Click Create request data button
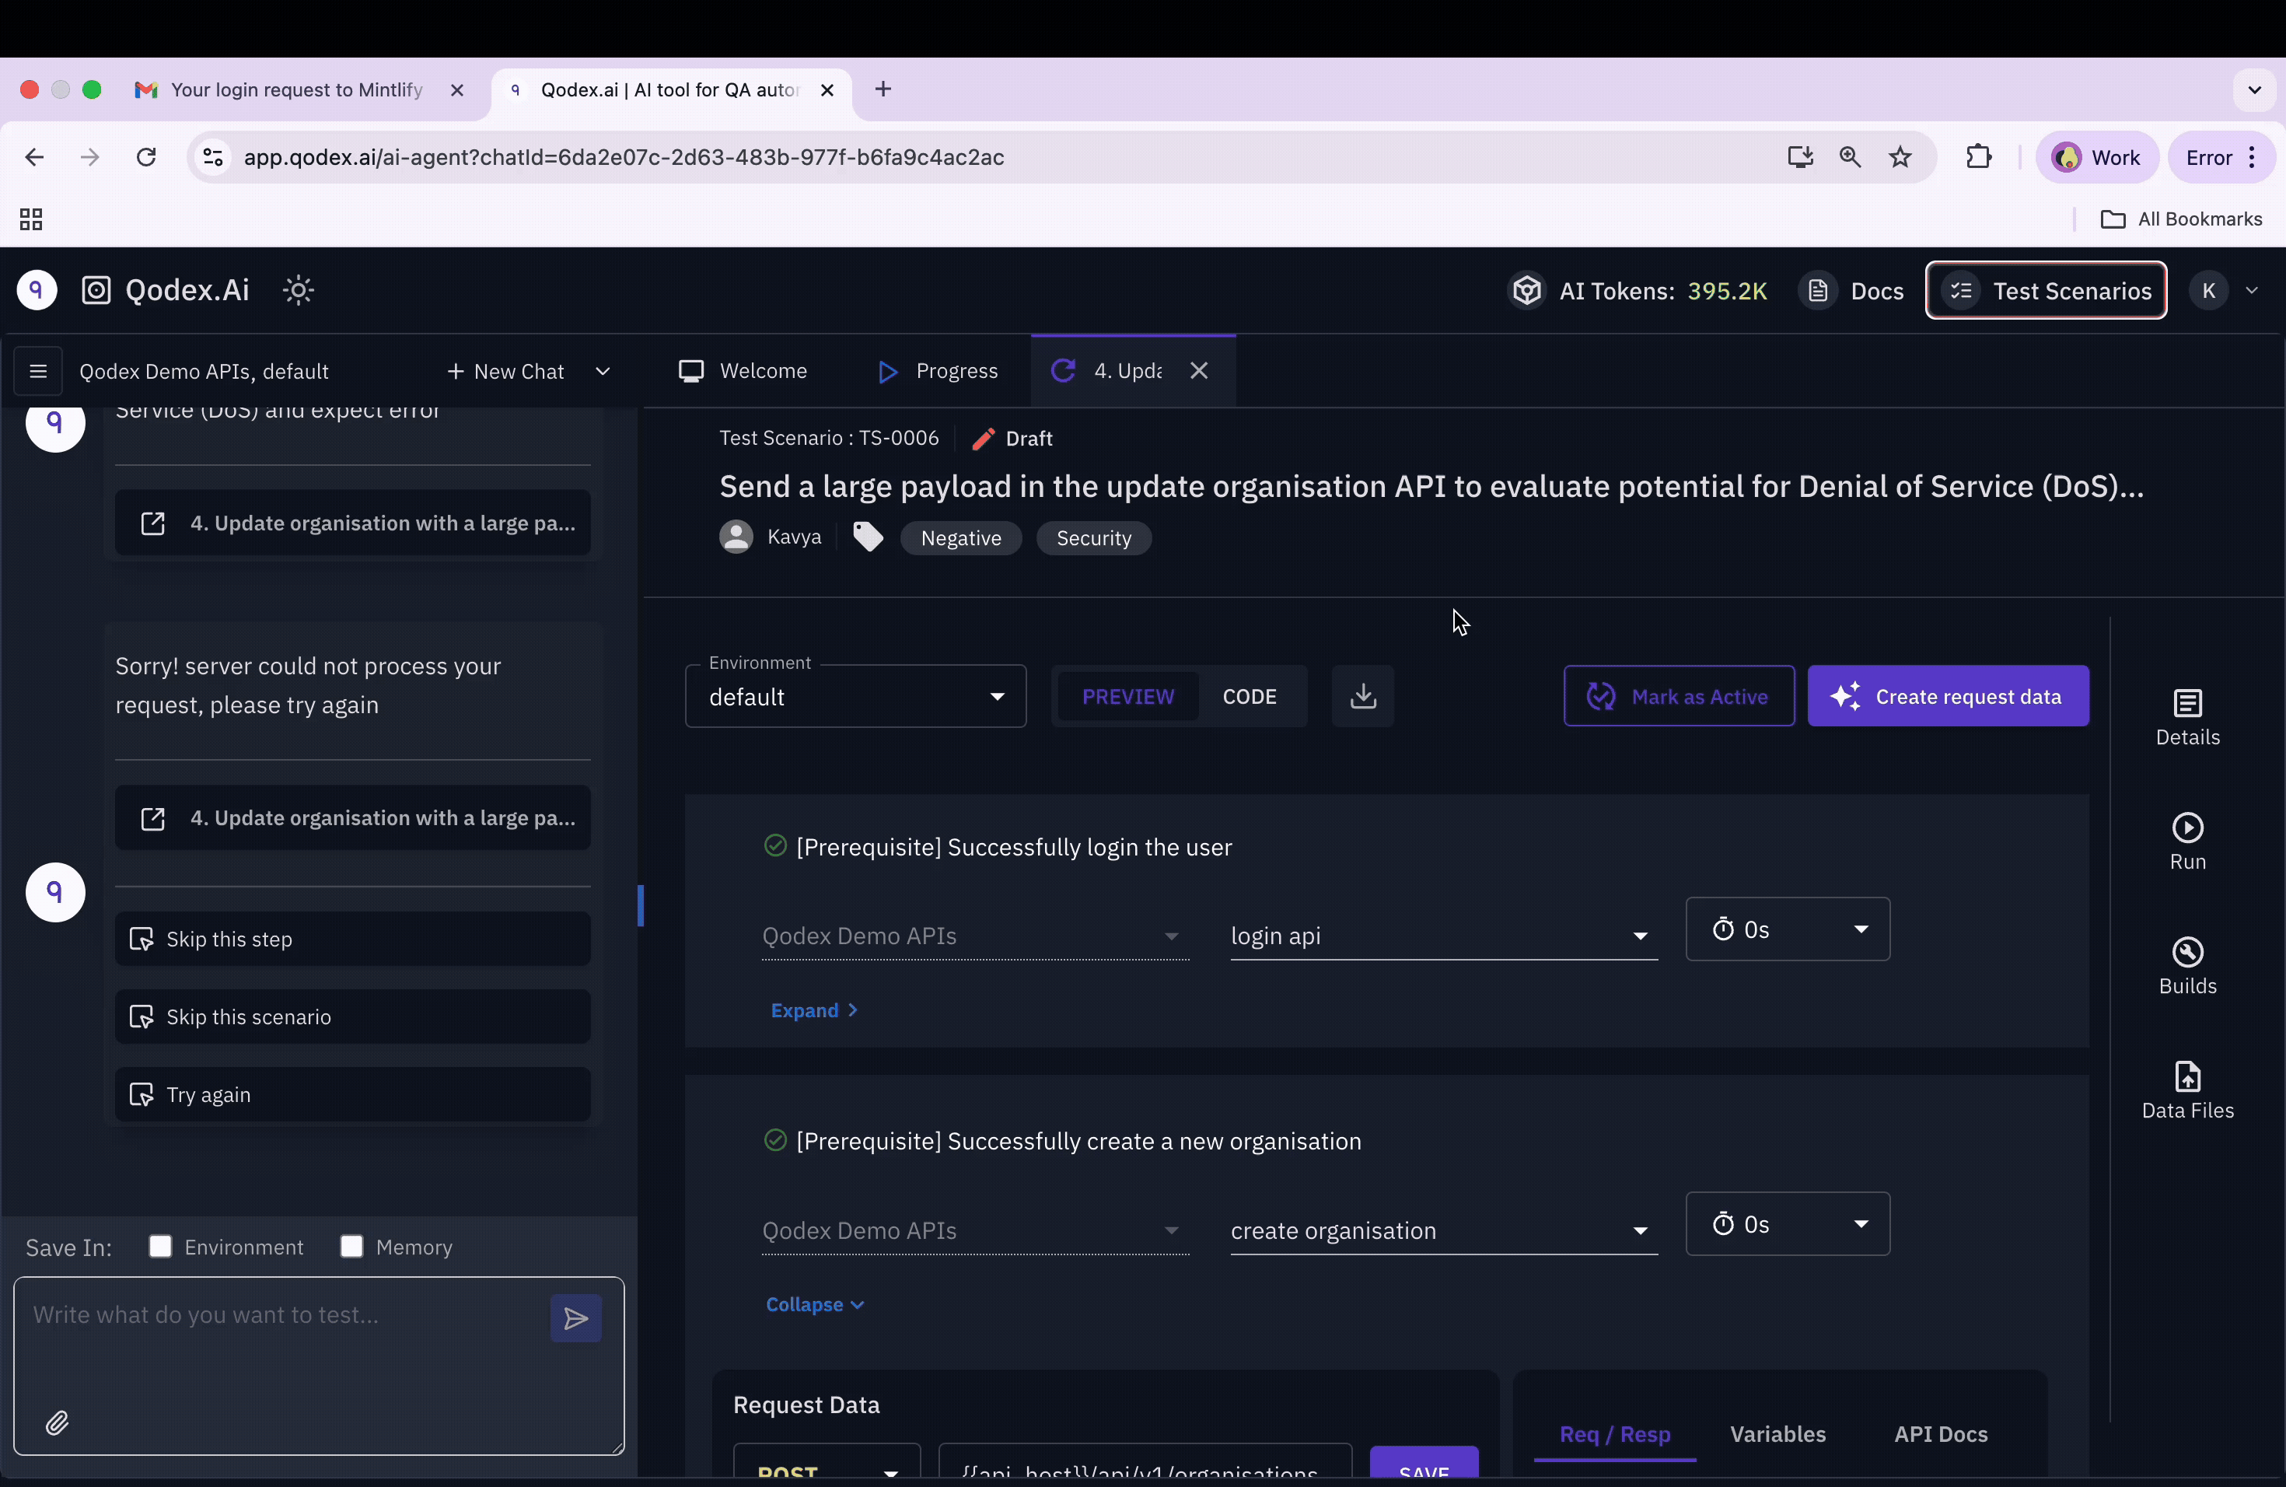Viewport: 2286px width, 1487px height. click(1947, 696)
